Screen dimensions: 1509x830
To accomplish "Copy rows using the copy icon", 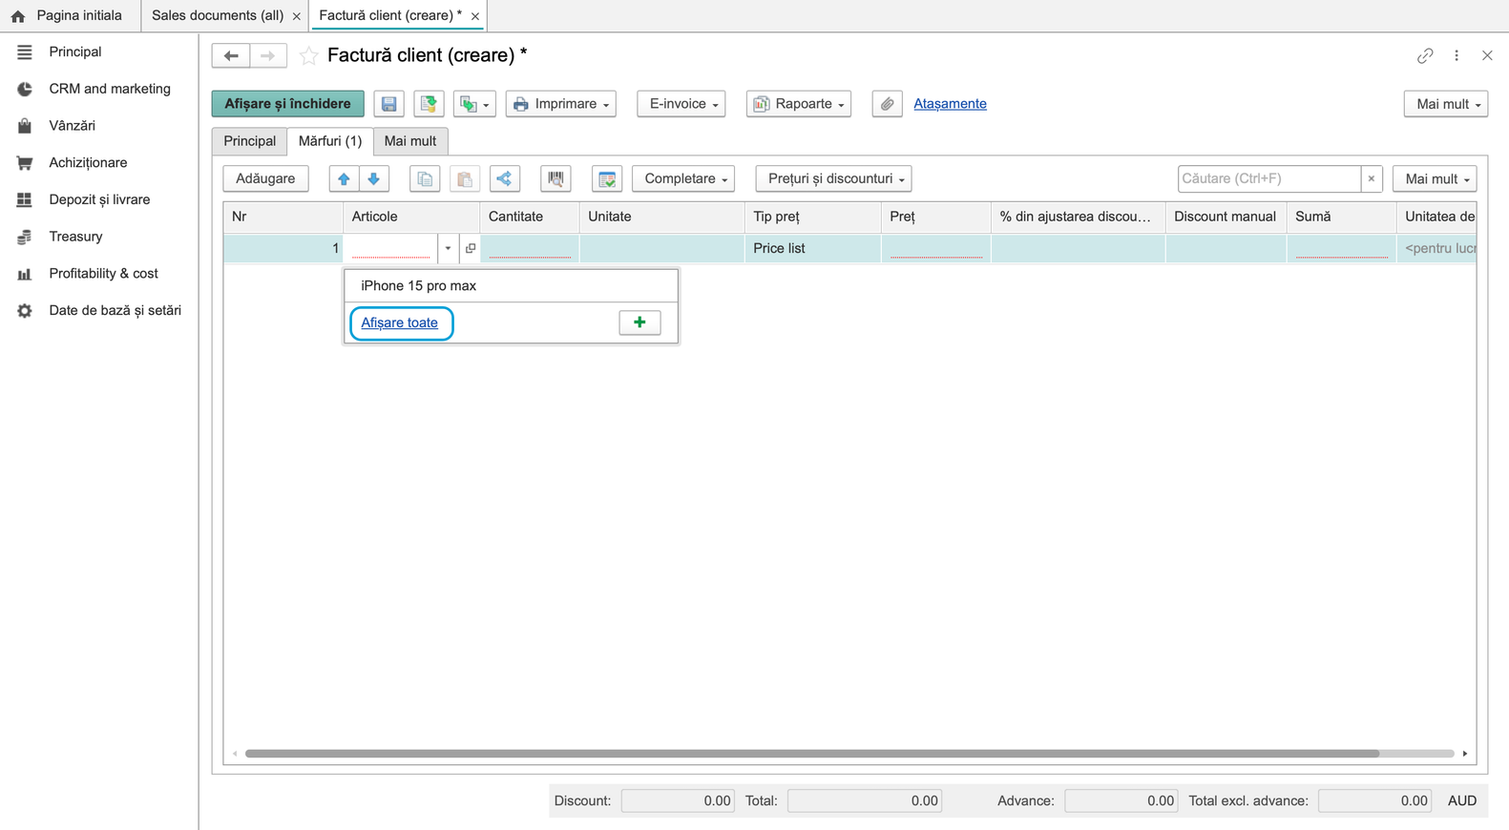I will [425, 178].
